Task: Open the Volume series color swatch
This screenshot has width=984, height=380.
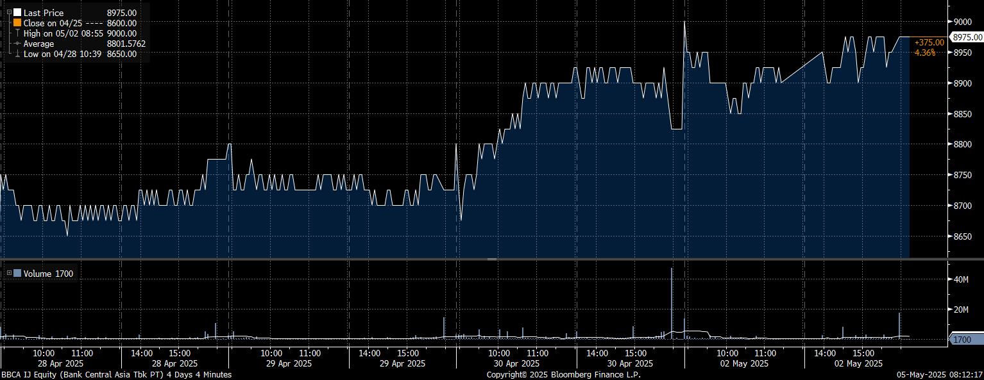Action: coord(17,274)
